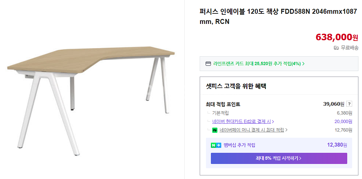
Task: Click the 최대 적립 포인트 label
Action: click(x=223, y=104)
